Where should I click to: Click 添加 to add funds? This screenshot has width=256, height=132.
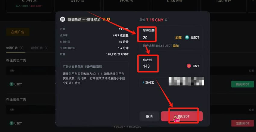[x=176, y=46]
